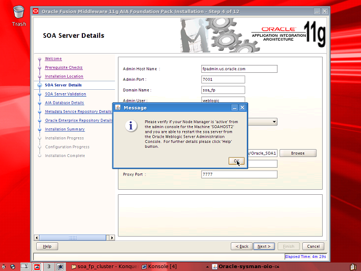Viewport: 361px width, 271px height.
Task: Open the AIA Database Details step
Action: click(64, 103)
